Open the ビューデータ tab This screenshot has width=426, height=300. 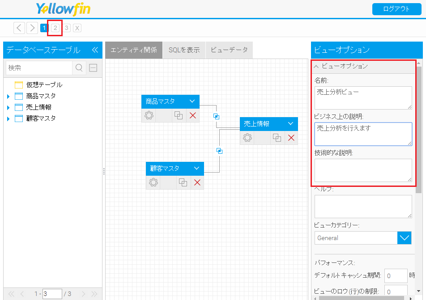229,50
